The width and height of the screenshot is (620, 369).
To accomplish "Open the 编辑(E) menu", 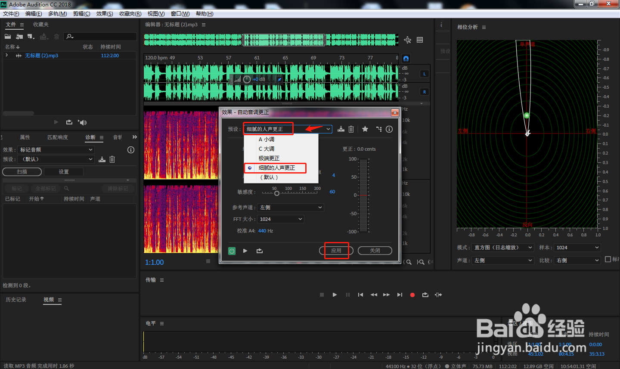I will coord(34,14).
